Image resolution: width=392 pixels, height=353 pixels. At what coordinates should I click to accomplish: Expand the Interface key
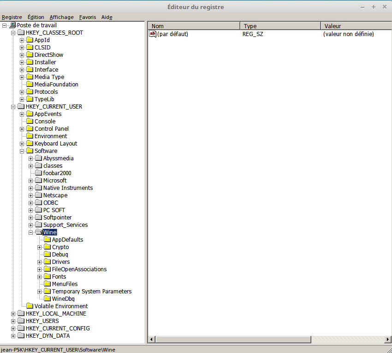22,70
